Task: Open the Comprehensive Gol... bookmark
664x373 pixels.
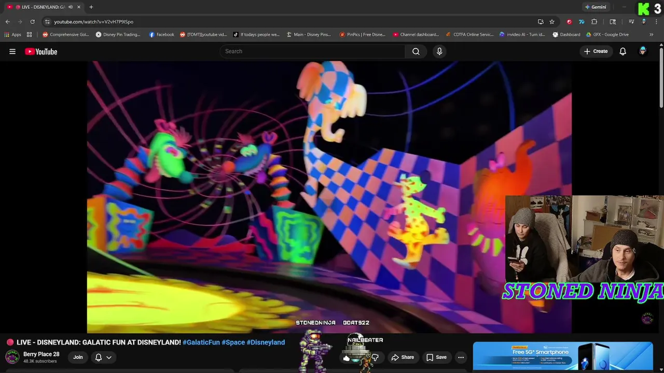Action: 66,35
